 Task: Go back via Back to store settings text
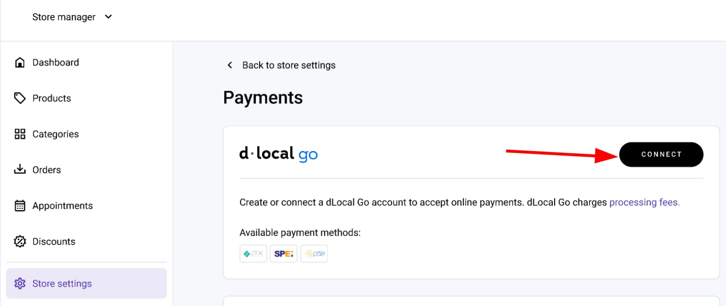289,65
